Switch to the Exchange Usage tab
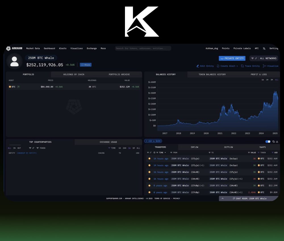284x241 pixels. 108,142
